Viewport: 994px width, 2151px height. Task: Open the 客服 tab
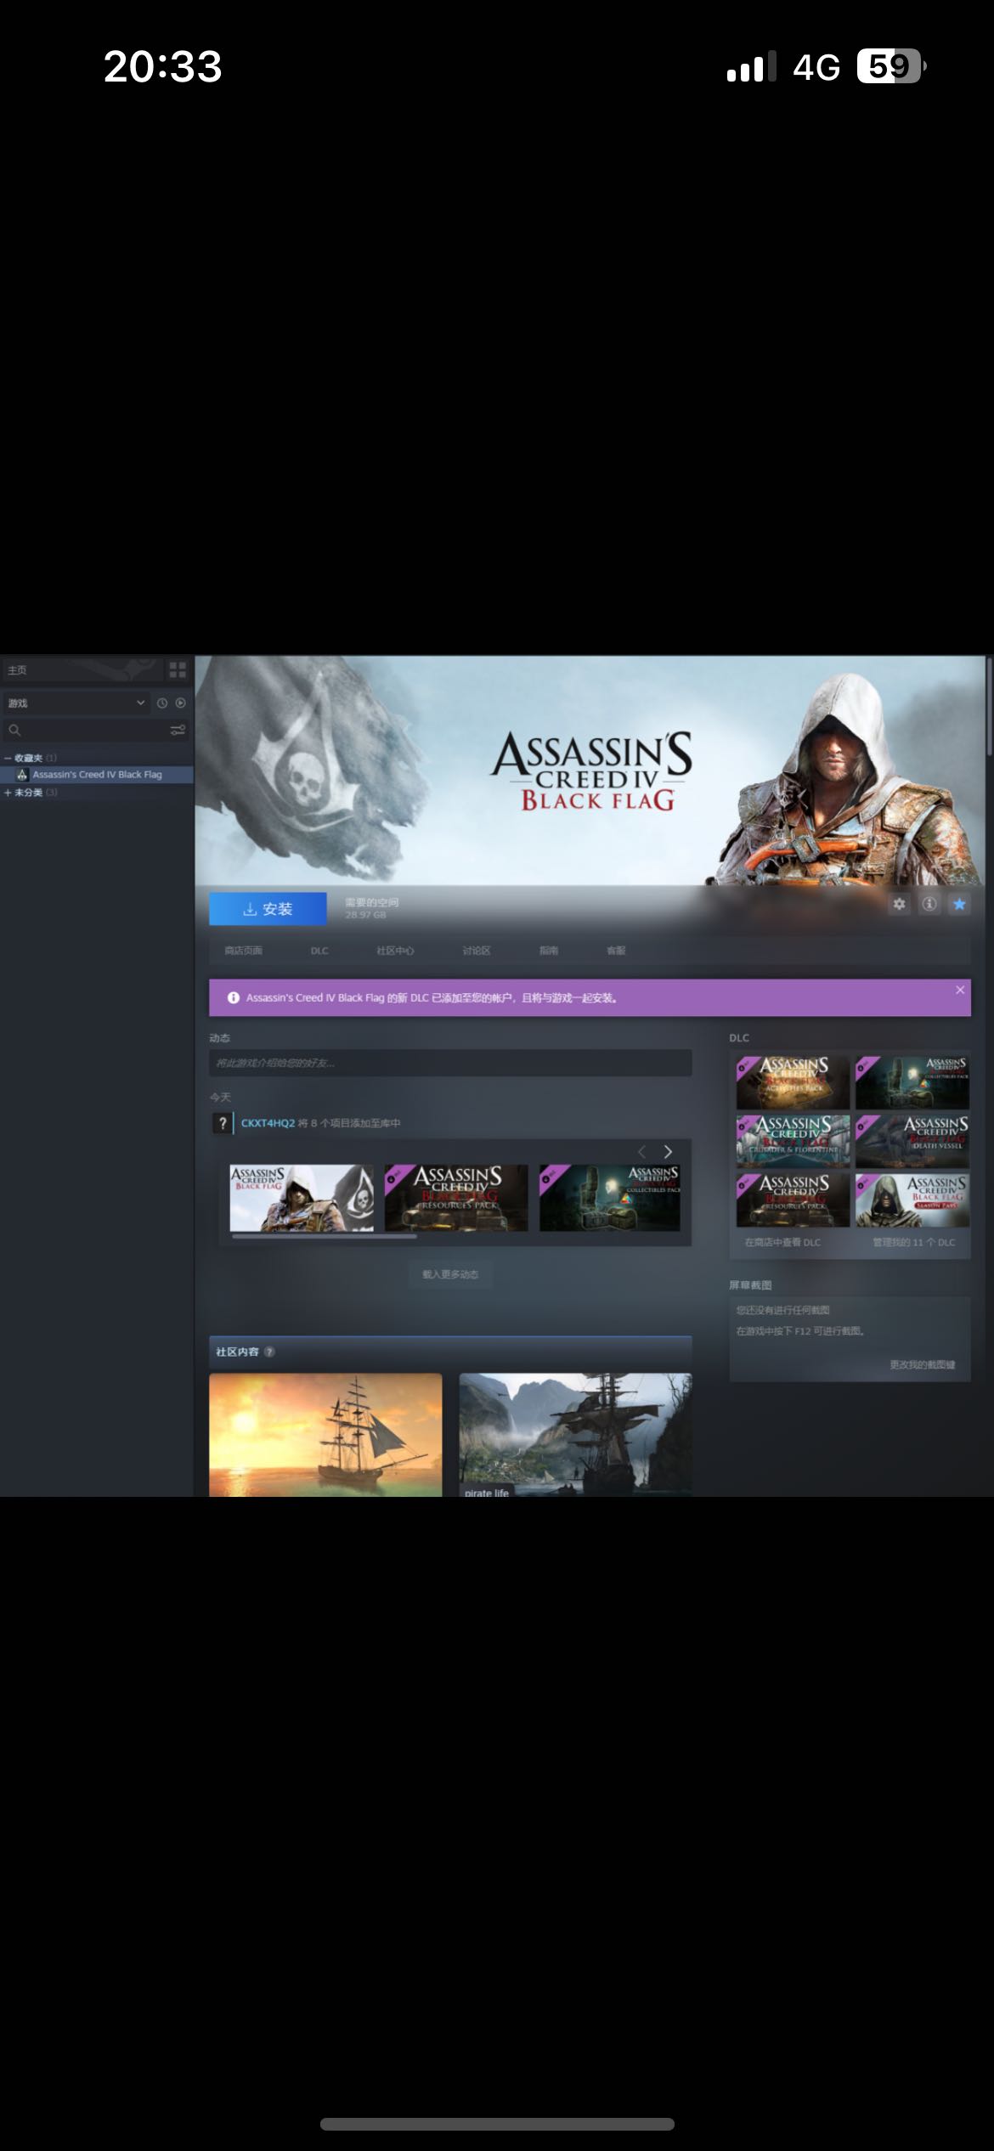[x=616, y=951]
